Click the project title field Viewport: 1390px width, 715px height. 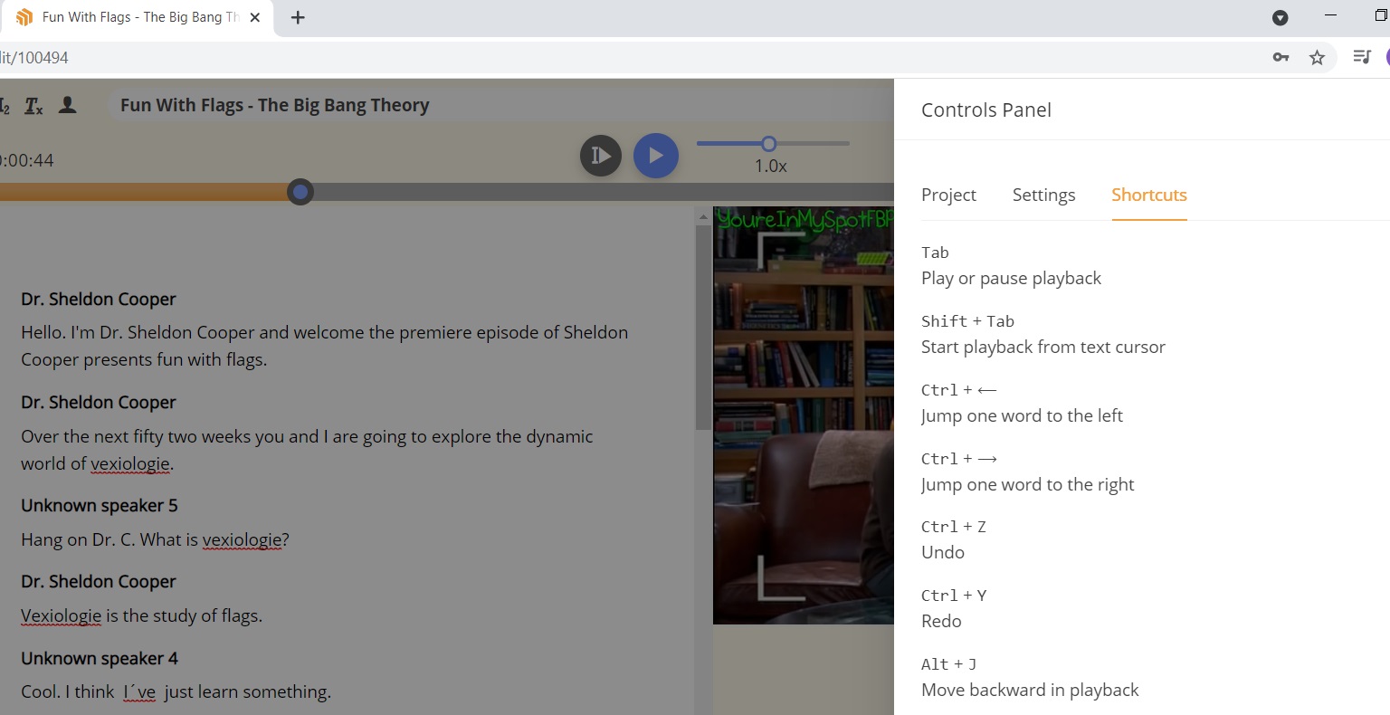coord(500,105)
